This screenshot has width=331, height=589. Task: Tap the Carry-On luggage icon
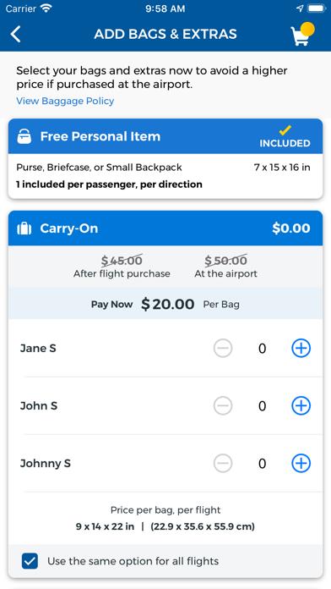[x=24, y=228]
